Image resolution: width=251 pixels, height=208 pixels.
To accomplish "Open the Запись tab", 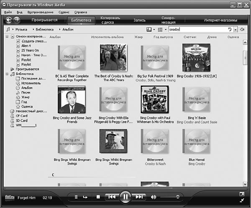I will (140, 20).
